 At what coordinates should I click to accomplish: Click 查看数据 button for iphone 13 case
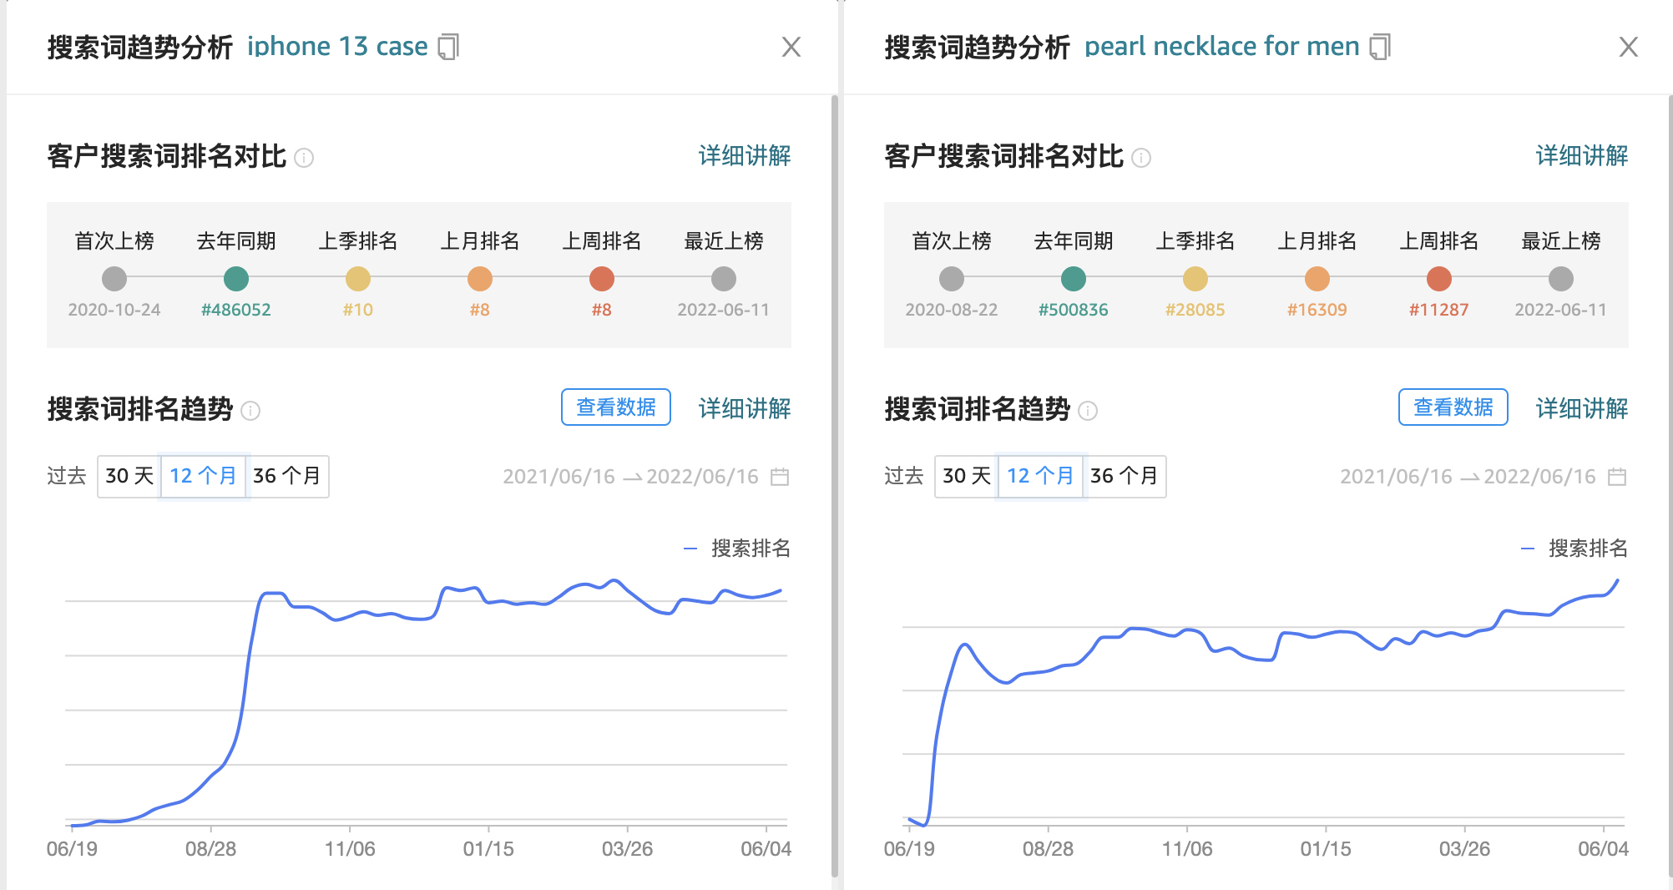pos(616,407)
